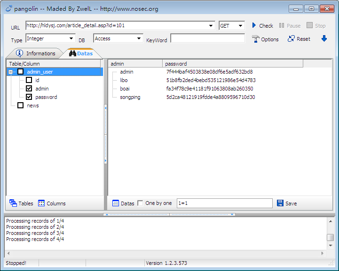
Task: Click the admin column header
Action: pyautogui.click(x=135, y=64)
